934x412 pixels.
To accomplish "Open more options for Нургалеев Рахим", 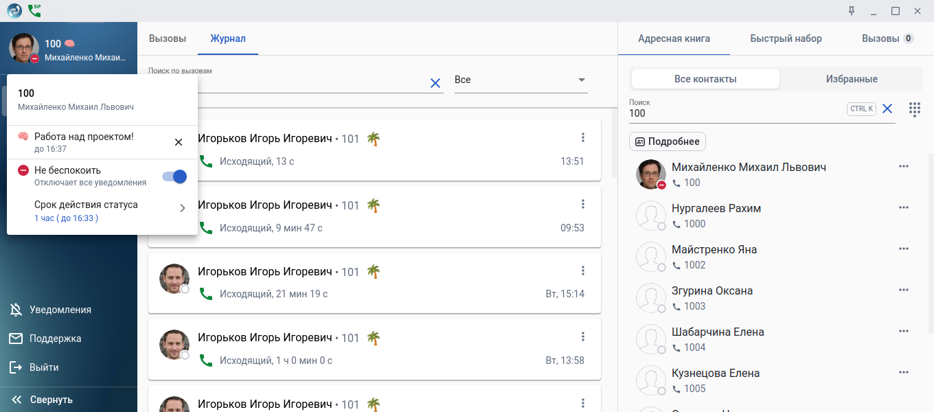I will pyautogui.click(x=903, y=208).
